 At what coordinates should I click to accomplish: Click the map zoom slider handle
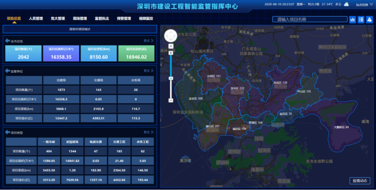point(171,78)
